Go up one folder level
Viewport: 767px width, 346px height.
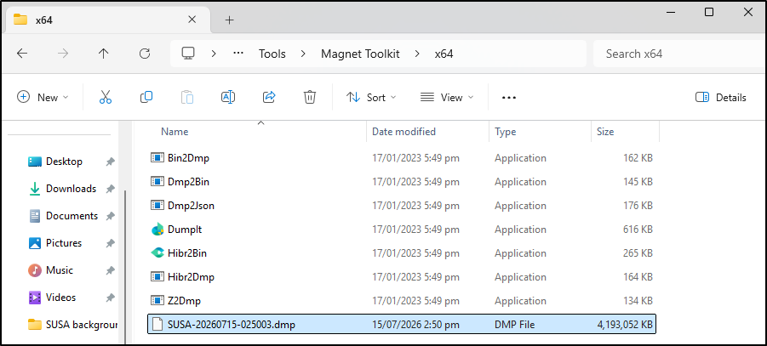pos(103,54)
